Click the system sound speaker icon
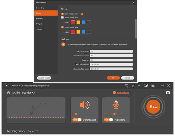175x136 pixels. tap(85, 105)
